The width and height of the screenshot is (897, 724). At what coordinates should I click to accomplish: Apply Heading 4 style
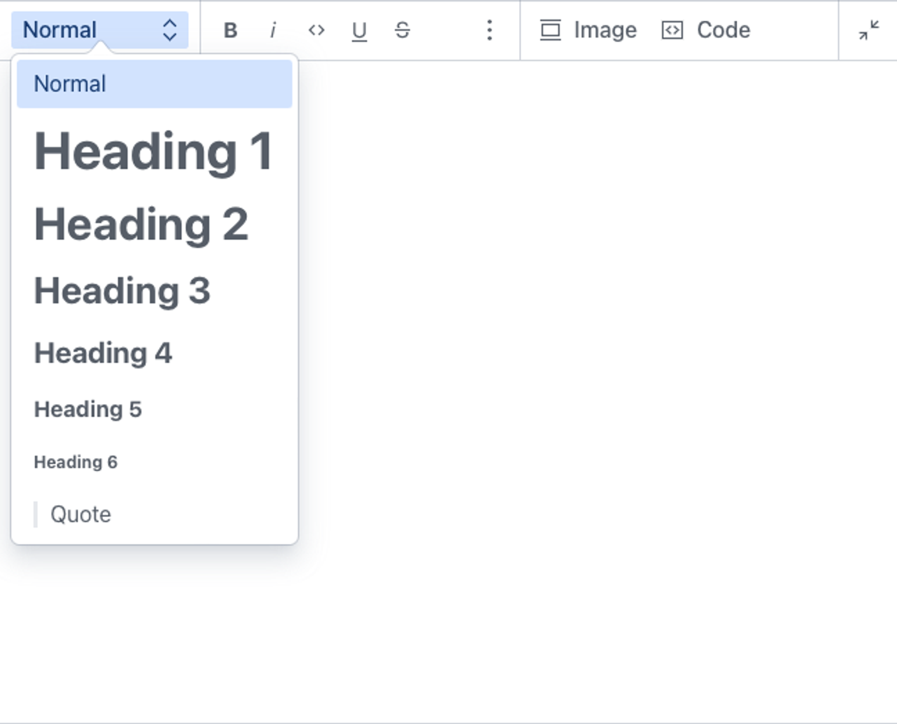coord(103,353)
